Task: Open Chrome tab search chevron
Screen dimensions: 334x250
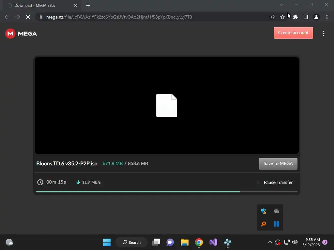Action: 281,5
